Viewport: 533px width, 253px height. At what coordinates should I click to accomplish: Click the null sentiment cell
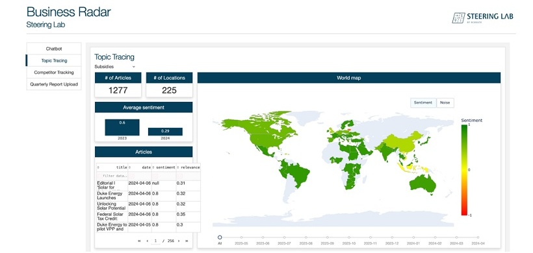tap(164, 186)
